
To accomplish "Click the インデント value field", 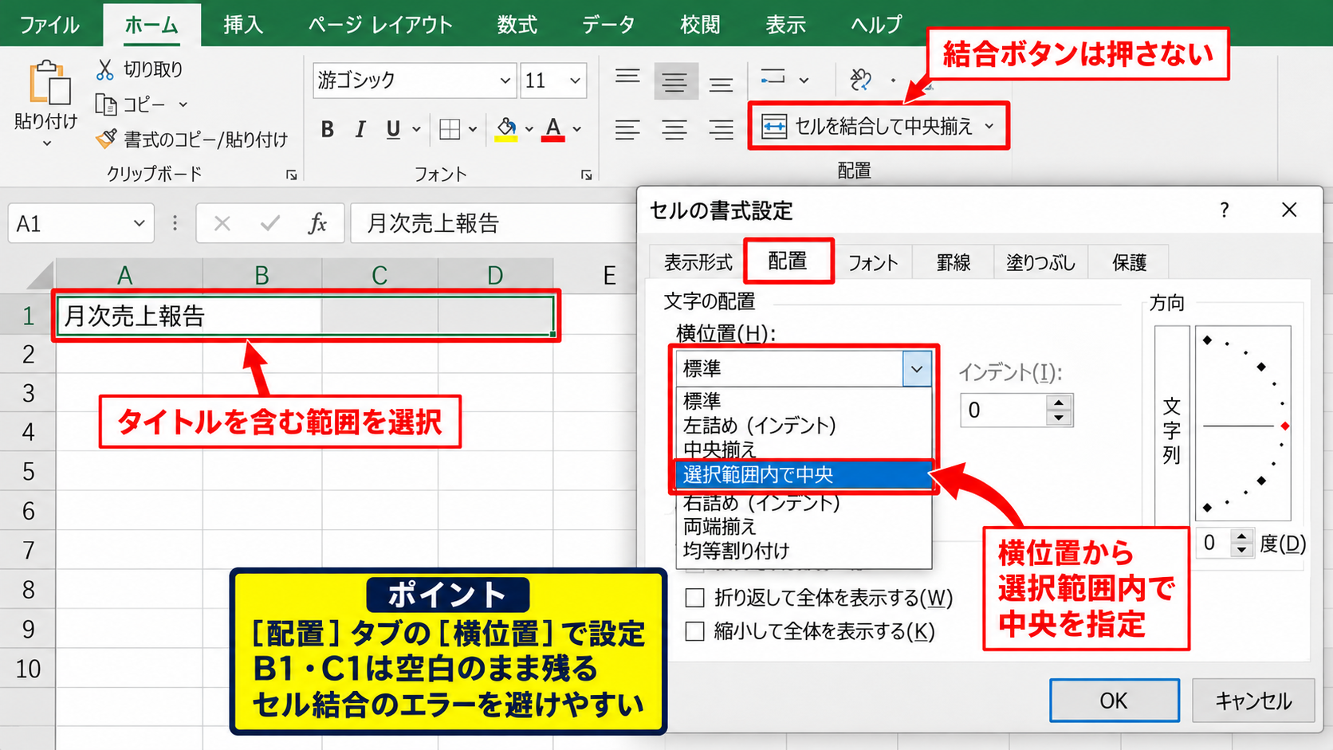I will pyautogui.click(x=1003, y=410).
